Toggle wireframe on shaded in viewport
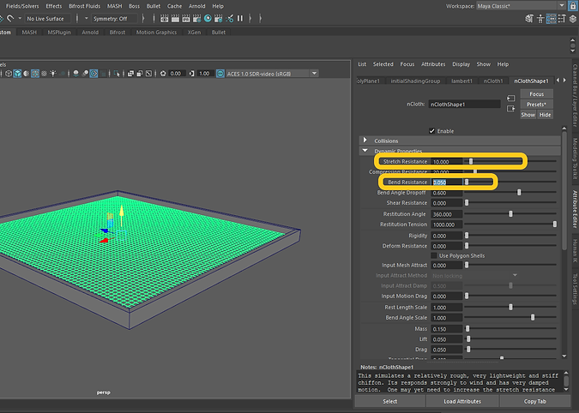 coord(35,74)
